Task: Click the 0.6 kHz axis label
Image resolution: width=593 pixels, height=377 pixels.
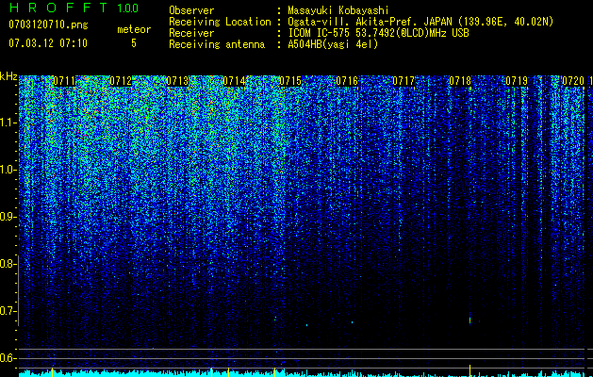Action: pyautogui.click(x=8, y=358)
